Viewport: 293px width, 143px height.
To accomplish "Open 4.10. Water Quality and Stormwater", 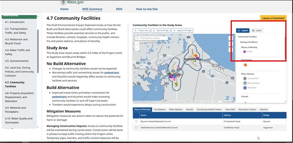I will click(19, 121).
